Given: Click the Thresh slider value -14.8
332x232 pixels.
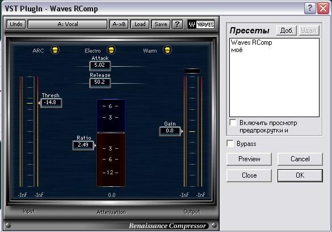Looking at the screenshot, I should click(x=51, y=102).
